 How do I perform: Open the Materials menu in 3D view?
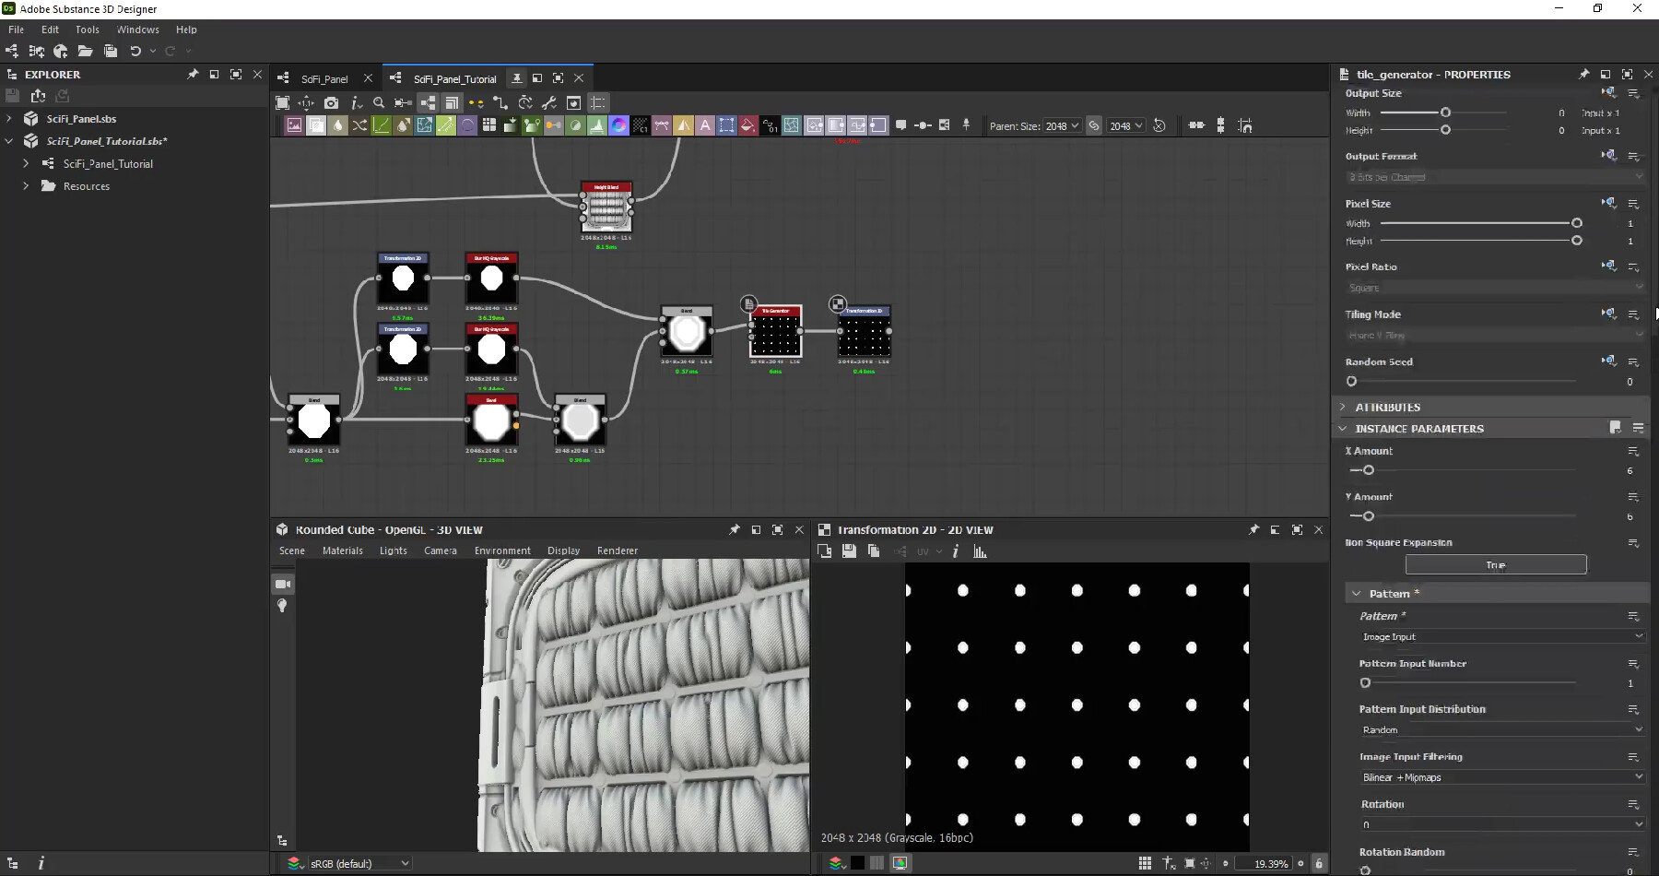tap(342, 550)
